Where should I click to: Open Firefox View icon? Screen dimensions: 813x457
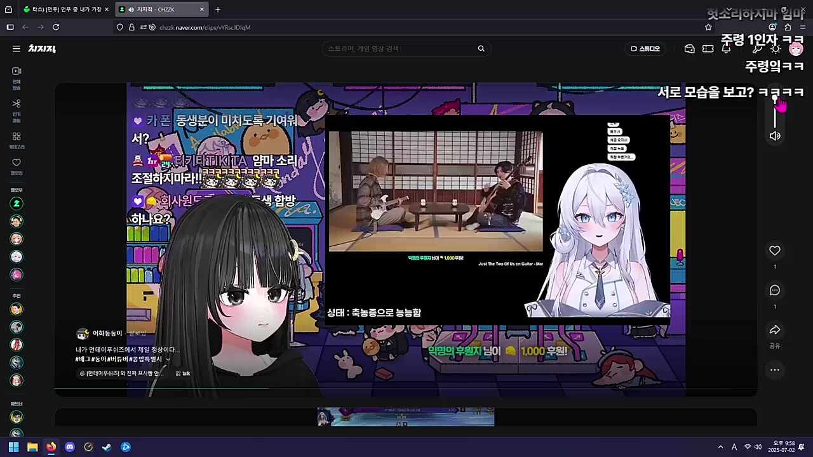point(8,10)
